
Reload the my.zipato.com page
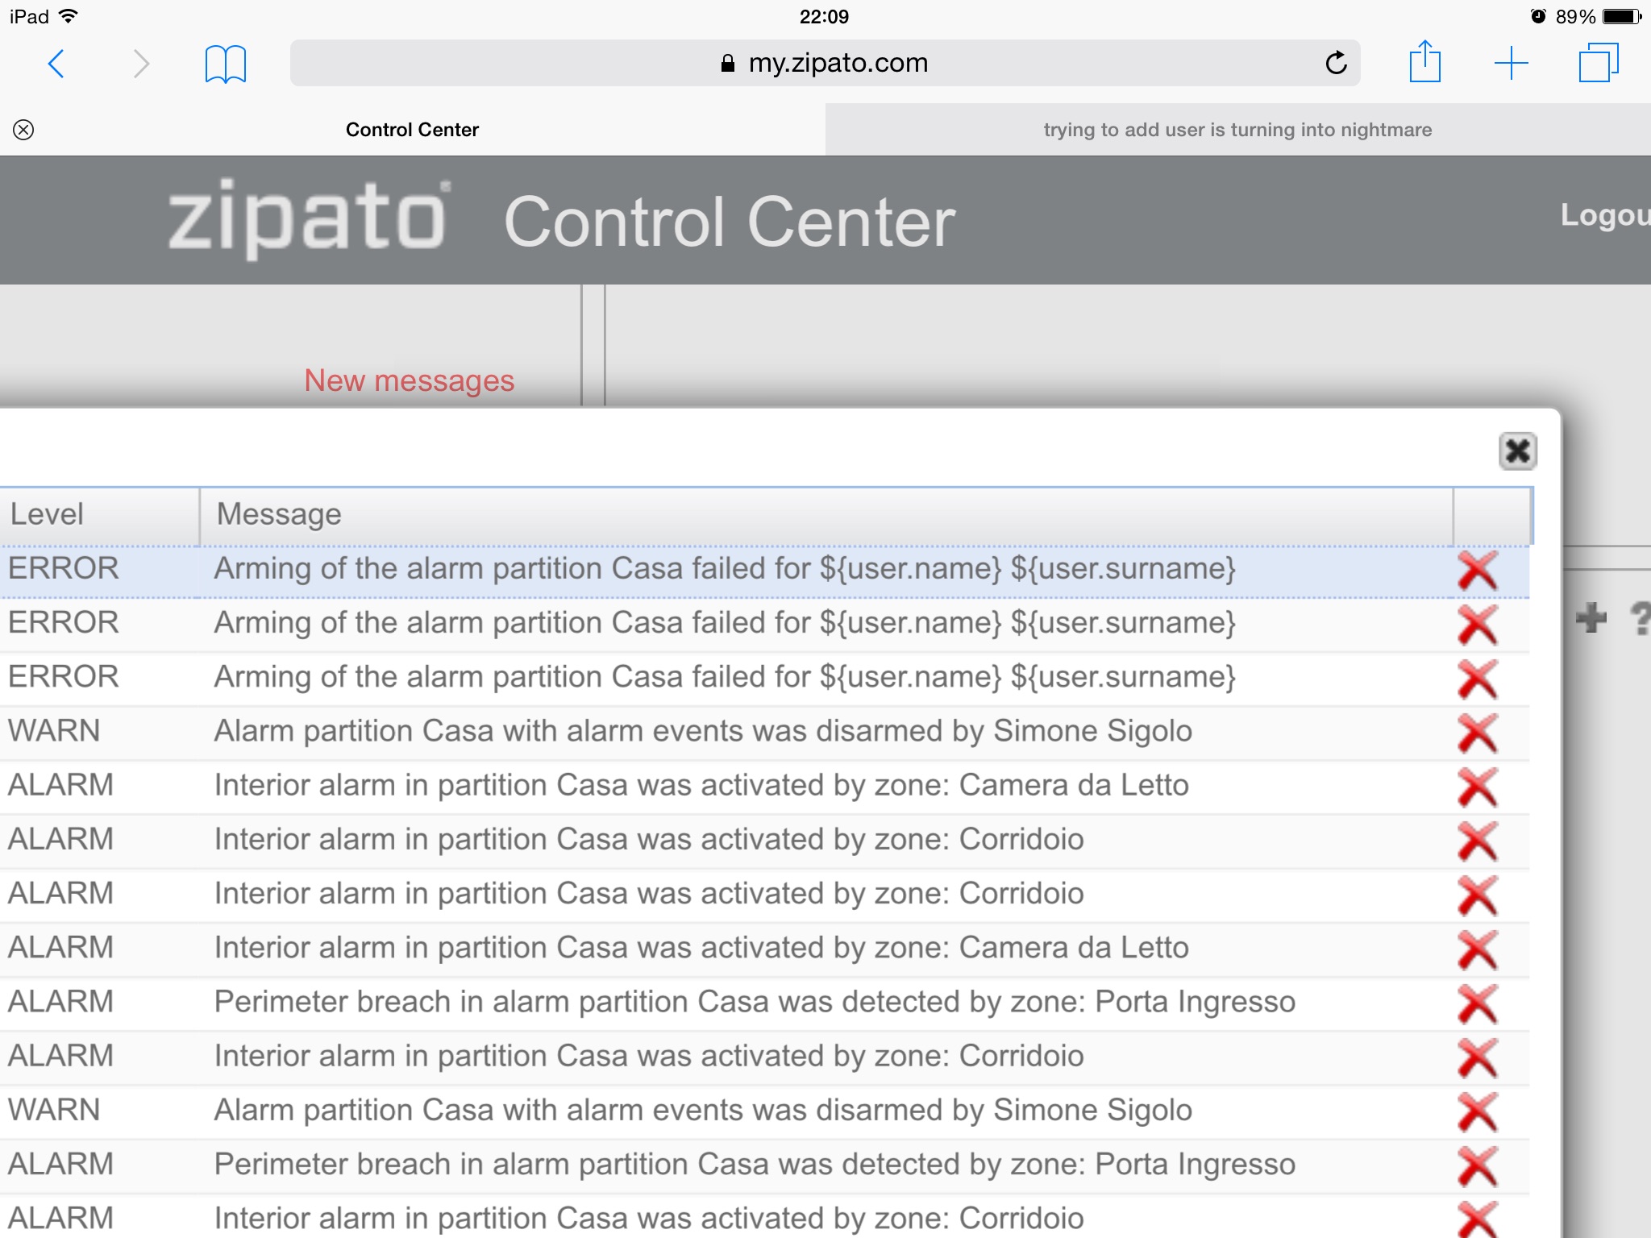point(1336,63)
